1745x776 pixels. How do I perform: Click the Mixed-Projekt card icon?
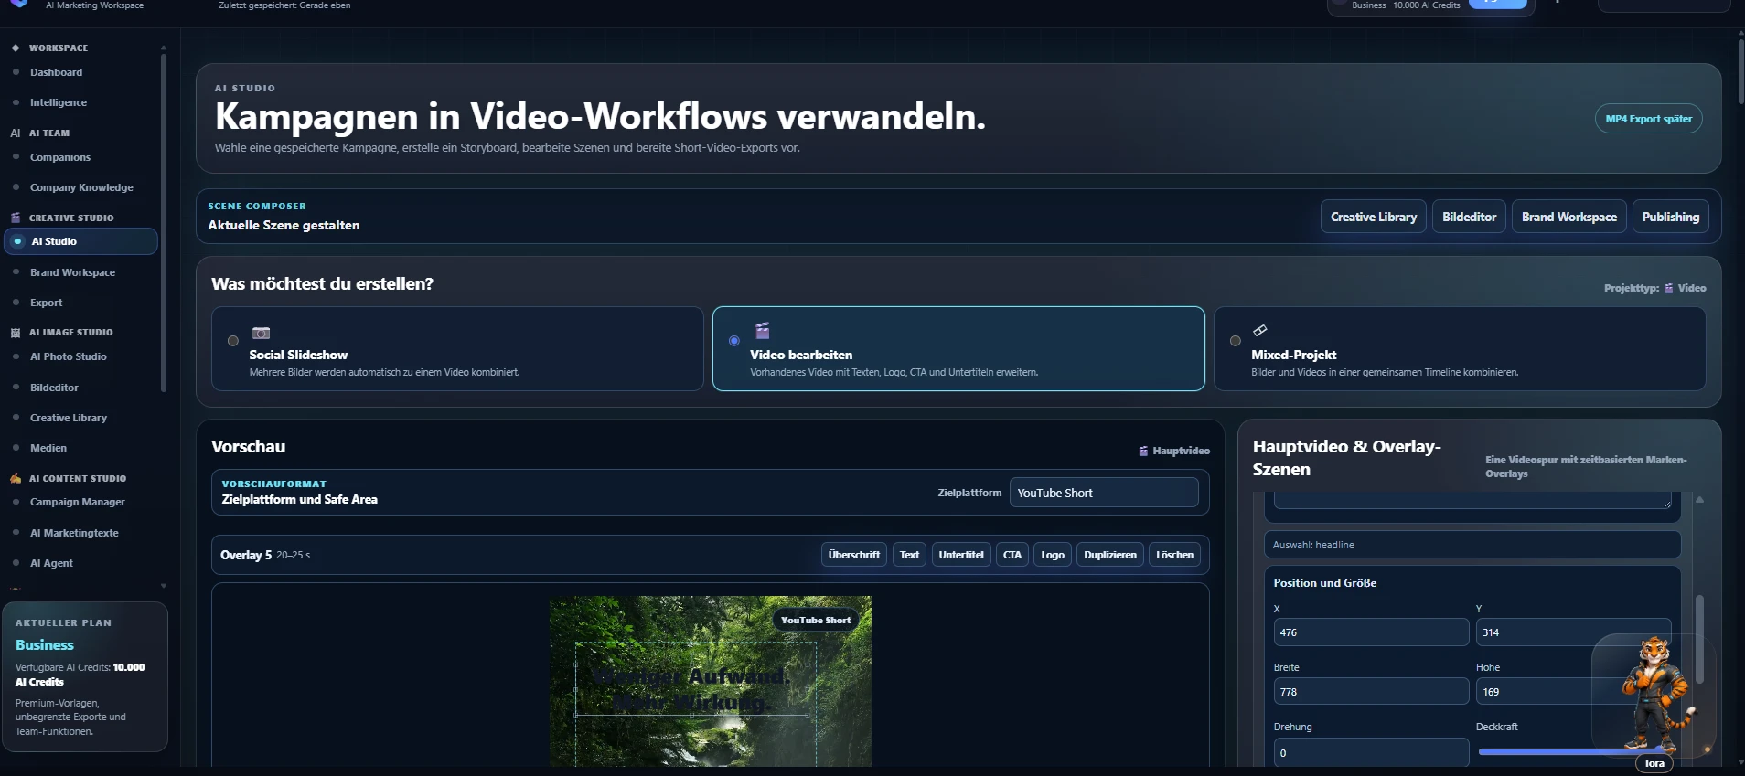click(1259, 330)
